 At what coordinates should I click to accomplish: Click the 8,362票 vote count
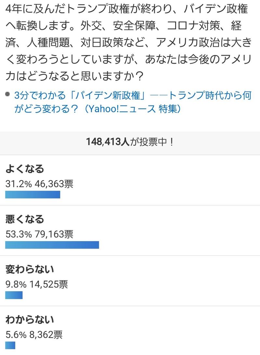coord(46,335)
